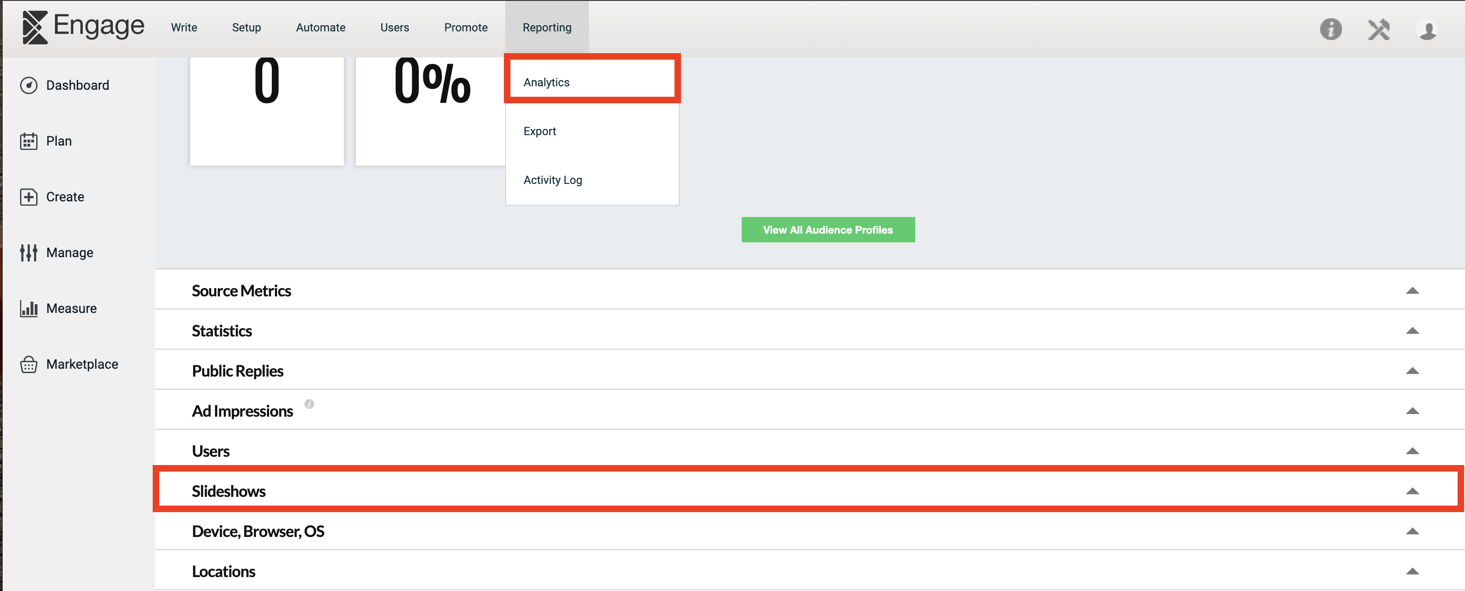The height and width of the screenshot is (591, 1465).
Task: Click the Device, Browser, OS heading
Action: click(258, 531)
